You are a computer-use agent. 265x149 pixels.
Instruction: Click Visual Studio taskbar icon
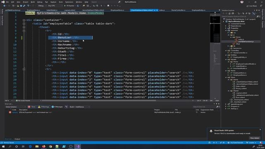[x=77, y=147]
